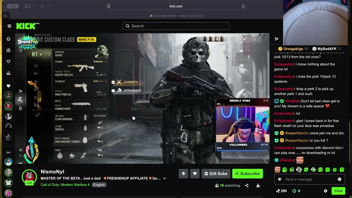Viewport: 352px width, 198px height.
Task: Click the kick.com address bar
Action: tap(176, 6)
